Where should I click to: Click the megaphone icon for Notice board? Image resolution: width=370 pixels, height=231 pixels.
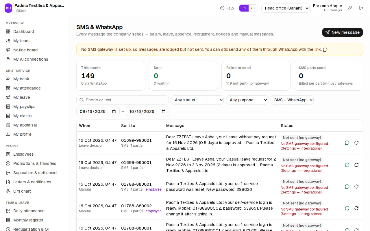(x=8, y=50)
